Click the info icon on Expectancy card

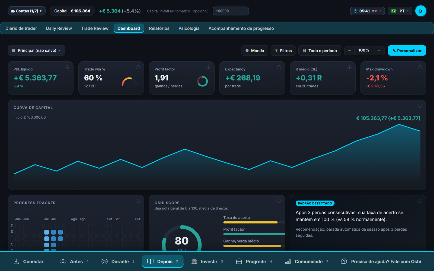coord(279,67)
